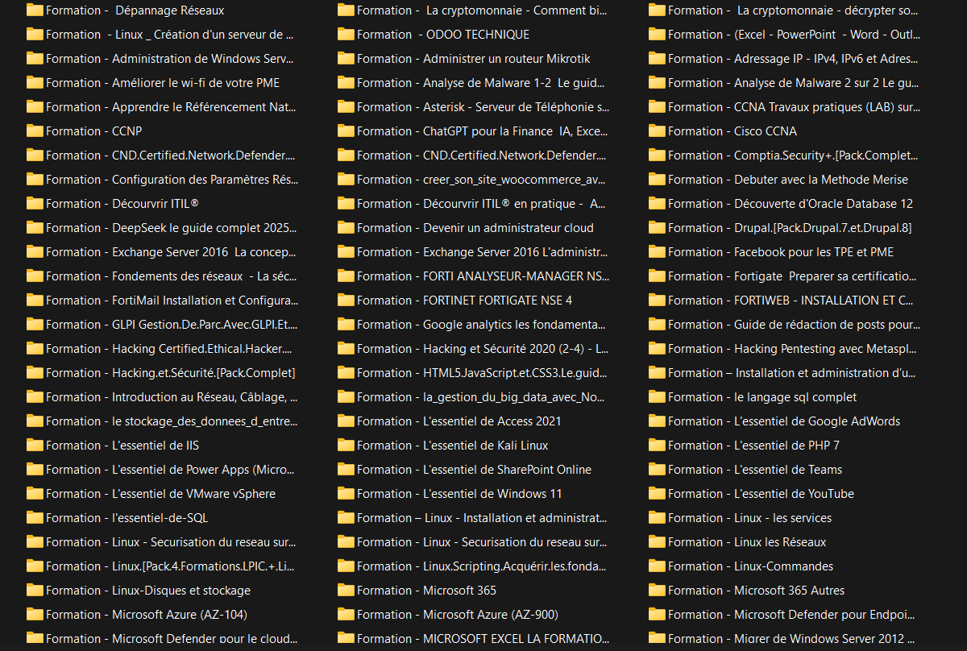
Task: Click the L'essentiel de Kali Linux folder icon
Action: click(x=346, y=446)
